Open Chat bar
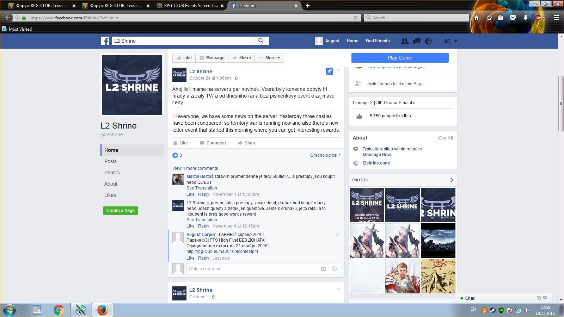Image resolution: width=564 pixels, height=317 pixels. click(504, 298)
